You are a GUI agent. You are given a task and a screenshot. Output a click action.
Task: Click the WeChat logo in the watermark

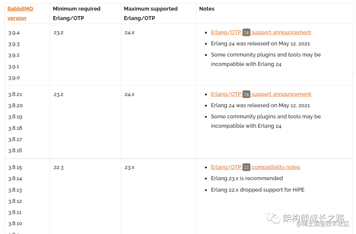click(273, 218)
